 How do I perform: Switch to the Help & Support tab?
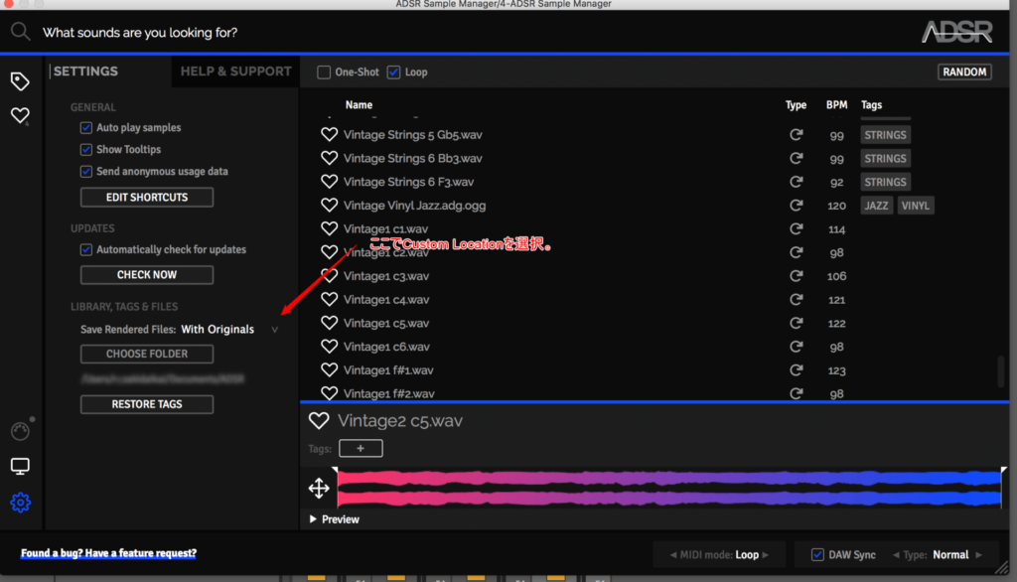click(235, 72)
